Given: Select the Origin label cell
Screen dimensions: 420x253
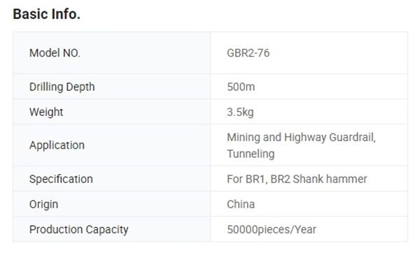Looking at the screenshot, I should click(x=112, y=204).
